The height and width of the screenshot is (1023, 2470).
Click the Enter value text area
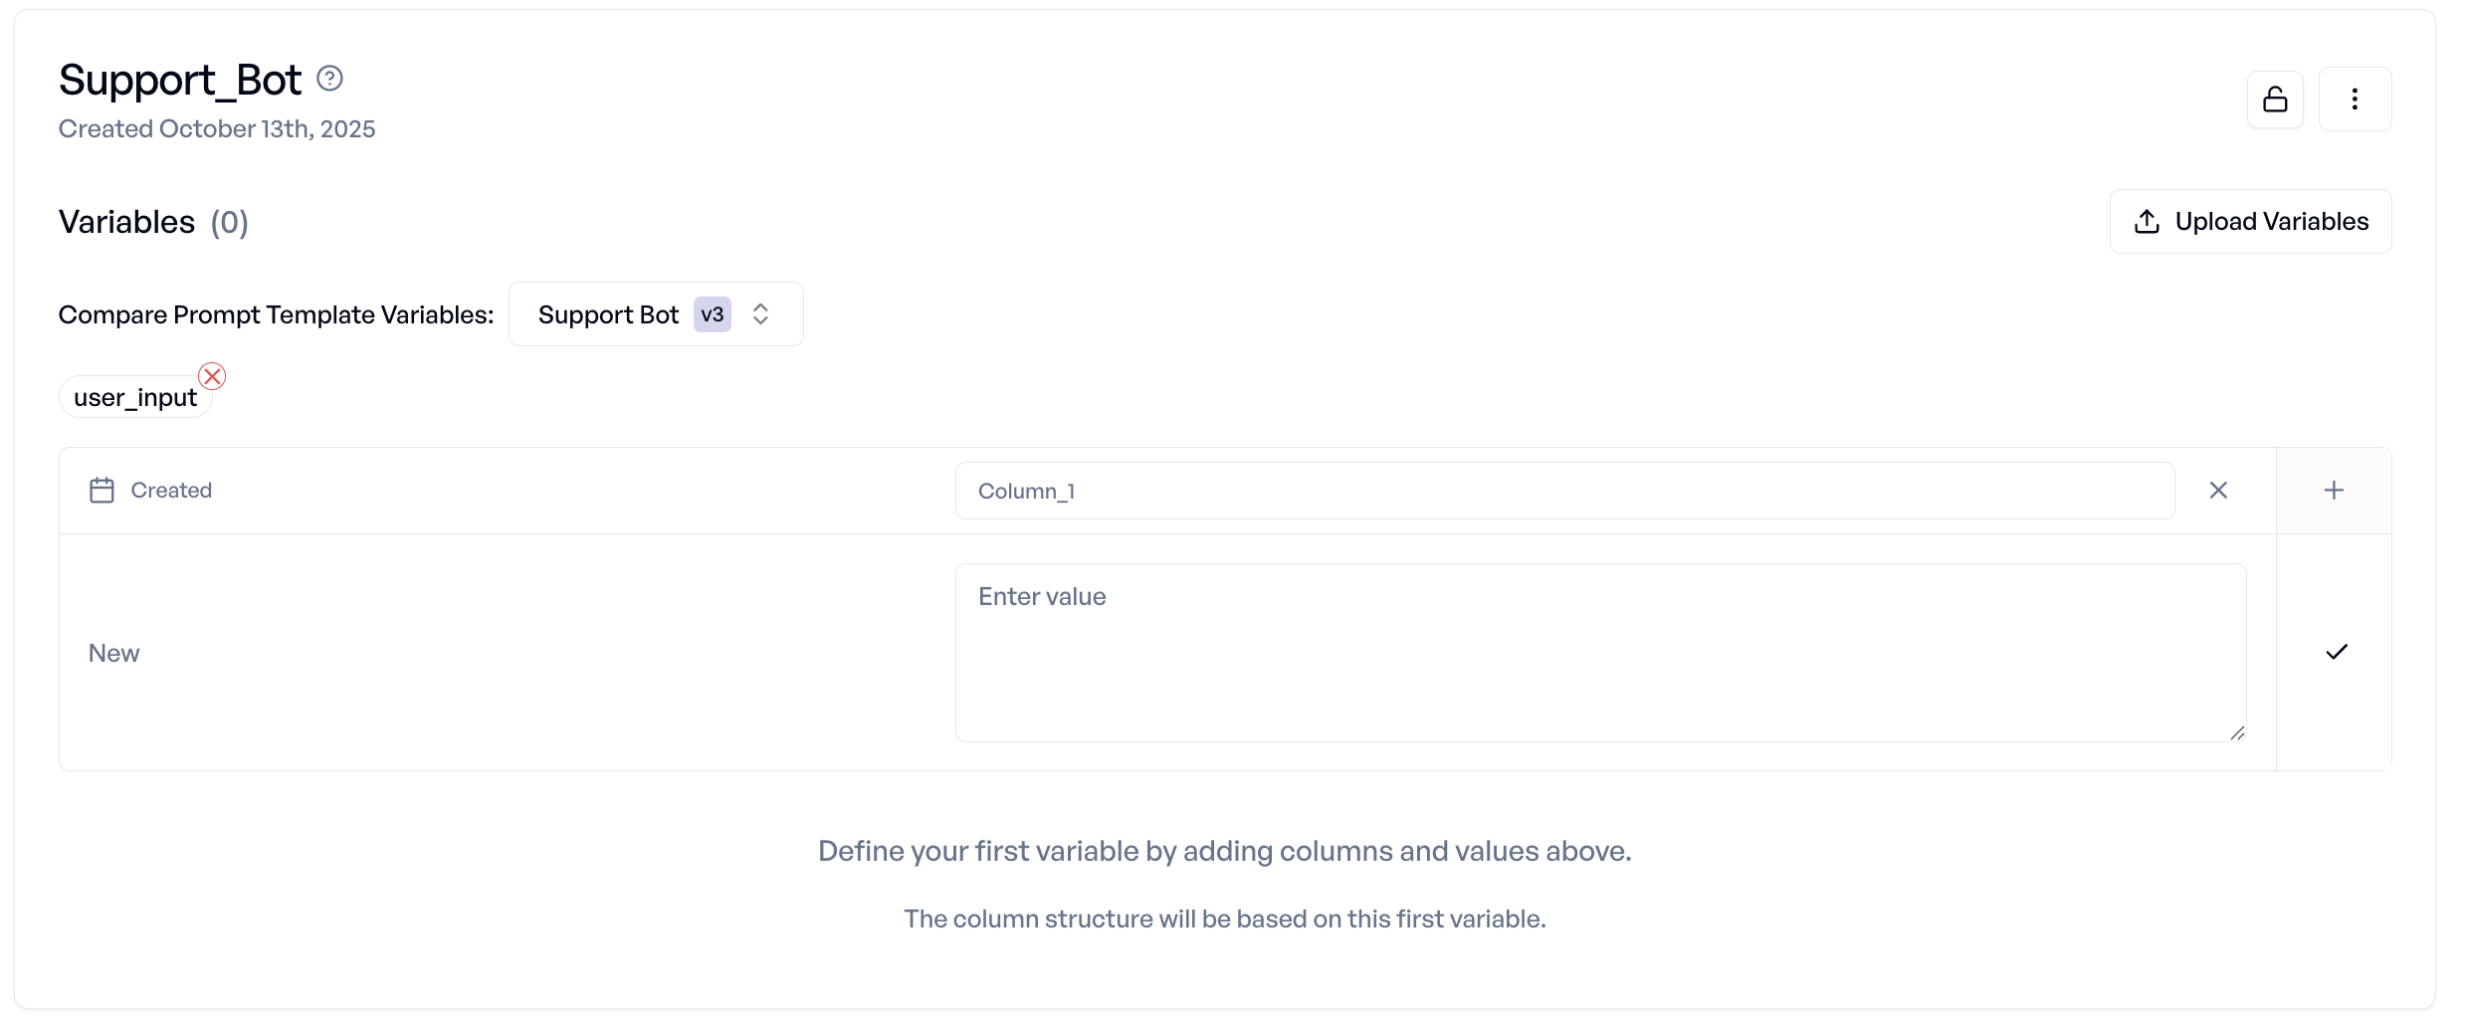click(x=1599, y=652)
